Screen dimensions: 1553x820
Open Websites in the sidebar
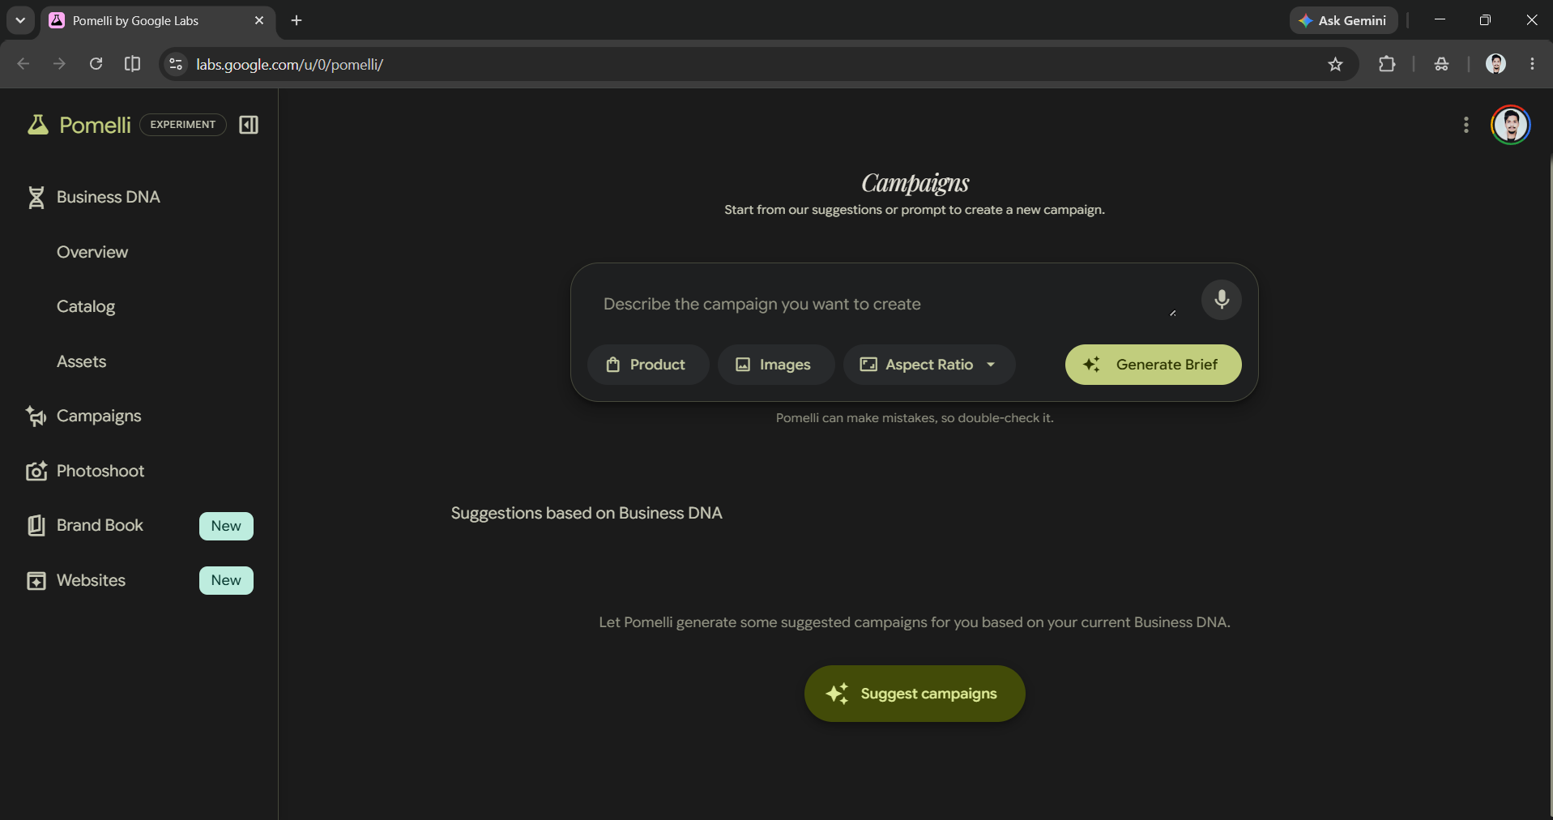(92, 580)
